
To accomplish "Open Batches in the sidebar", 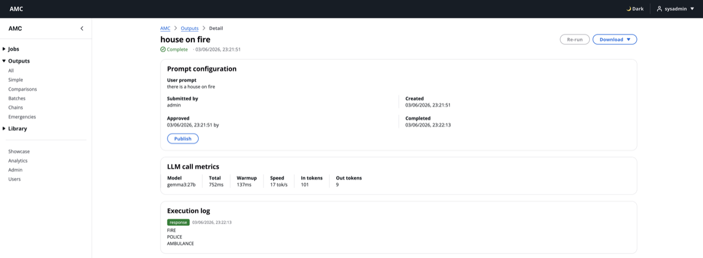I will [x=17, y=98].
